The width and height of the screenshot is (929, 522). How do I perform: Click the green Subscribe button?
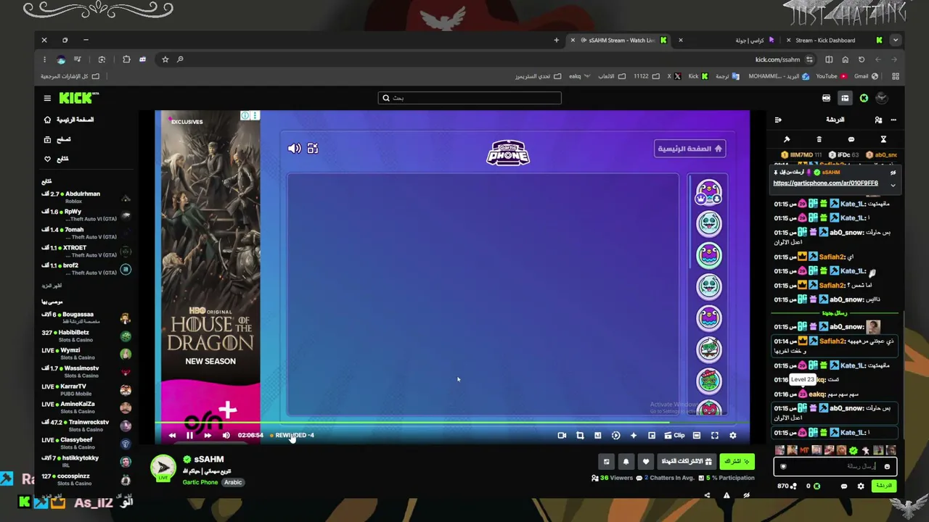[737, 462]
